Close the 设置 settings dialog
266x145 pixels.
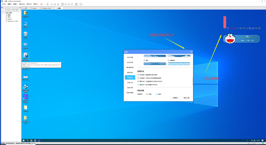pyautogui.click(x=191, y=52)
